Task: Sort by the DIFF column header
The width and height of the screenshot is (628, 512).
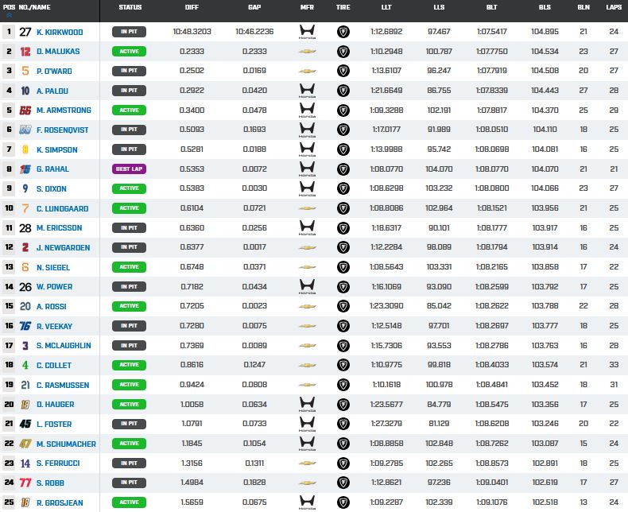Action: pyautogui.click(x=192, y=7)
